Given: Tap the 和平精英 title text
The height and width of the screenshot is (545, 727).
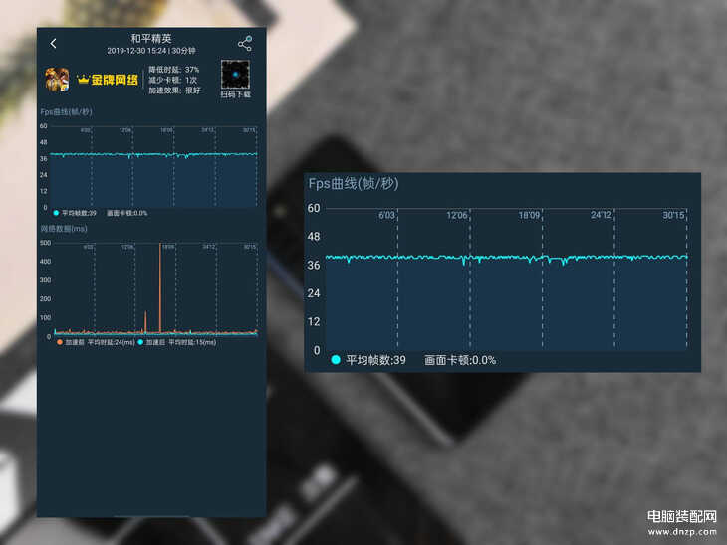Looking at the screenshot, I should click(x=151, y=38).
